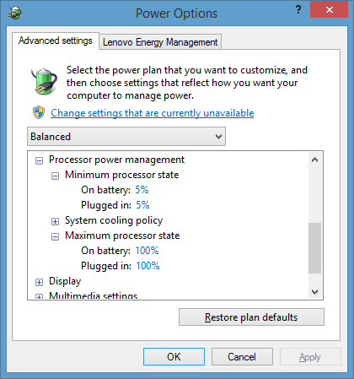The width and height of the screenshot is (354, 379).
Task: Collapse Minimum processor state node
Action: pos(55,176)
